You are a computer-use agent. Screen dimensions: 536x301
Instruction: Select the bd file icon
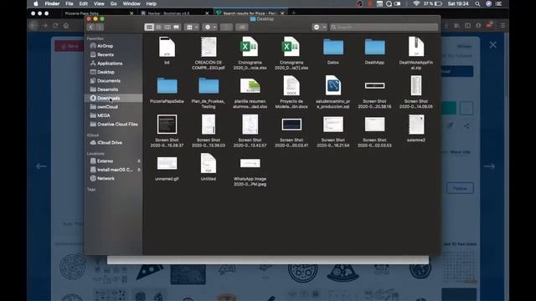click(x=167, y=47)
